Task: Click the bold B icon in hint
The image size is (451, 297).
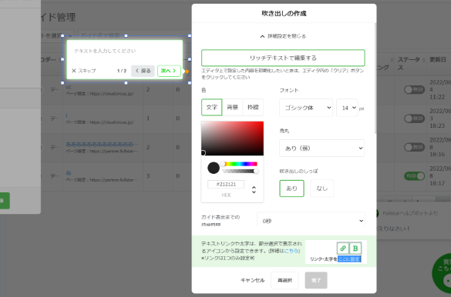Action: tap(355, 249)
